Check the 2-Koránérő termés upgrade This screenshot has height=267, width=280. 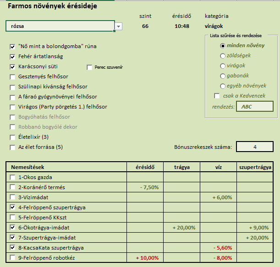[x=12, y=187]
